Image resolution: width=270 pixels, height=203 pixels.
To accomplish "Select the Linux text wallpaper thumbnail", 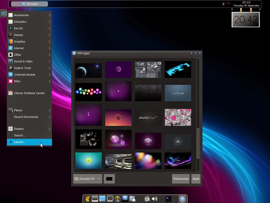I will 178,93.
